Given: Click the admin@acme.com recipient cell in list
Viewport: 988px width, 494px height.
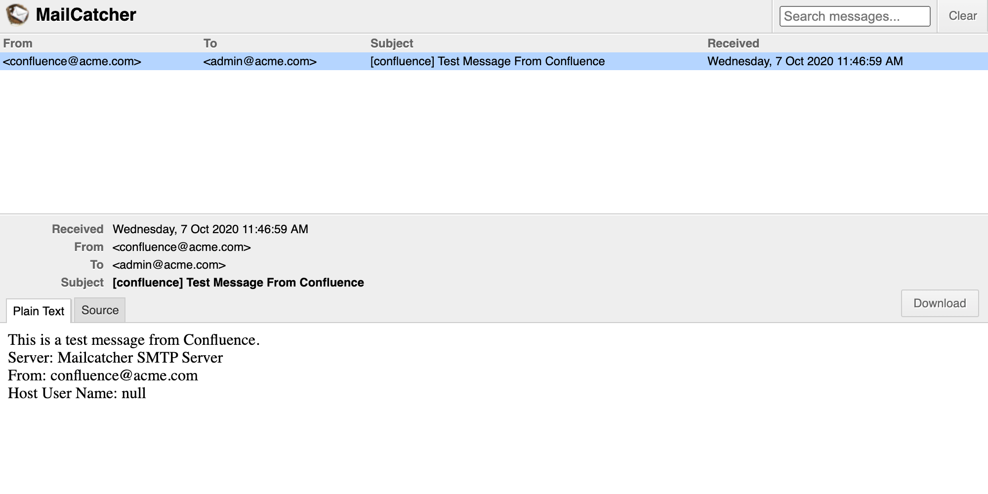Looking at the screenshot, I should pos(260,61).
